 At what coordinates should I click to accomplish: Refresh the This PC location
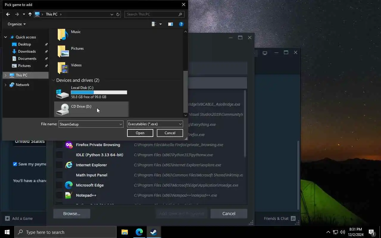[x=118, y=14]
